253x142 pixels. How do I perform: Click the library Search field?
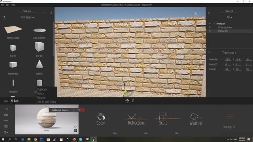tap(27, 11)
